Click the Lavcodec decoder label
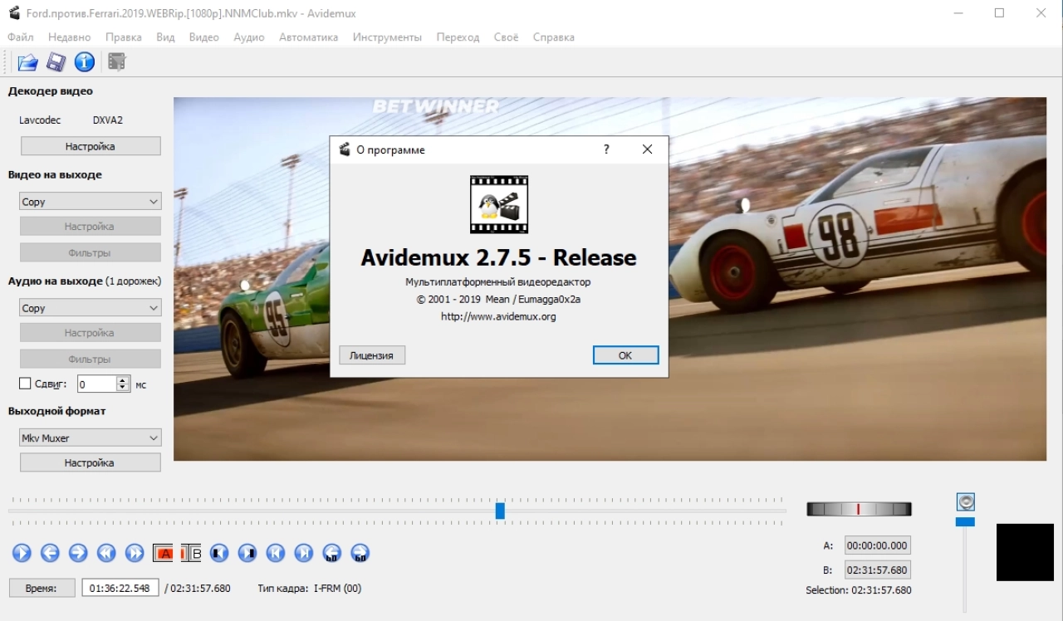The height and width of the screenshot is (621, 1063). point(40,120)
